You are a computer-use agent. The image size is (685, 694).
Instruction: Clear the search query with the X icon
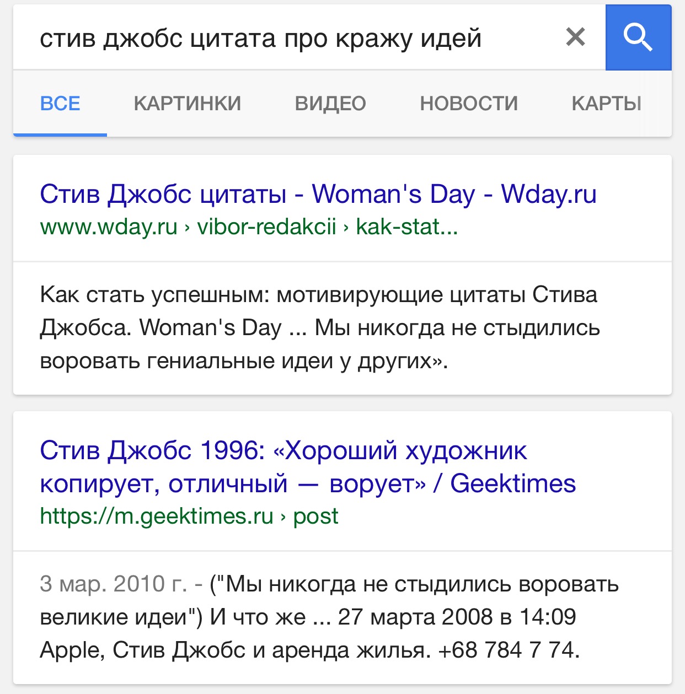575,37
